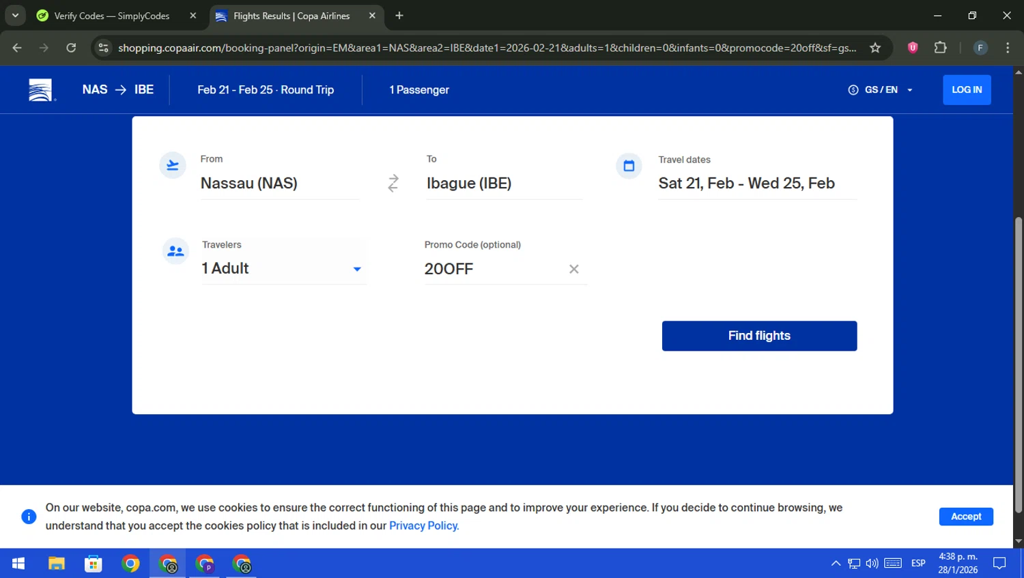The height and width of the screenshot is (578, 1024).
Task: Click the currency dollar icon near GS/EN
Action: (853, 90)
